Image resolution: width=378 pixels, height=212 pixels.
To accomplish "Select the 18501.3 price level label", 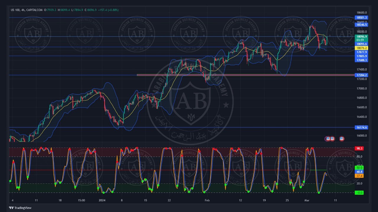I will pos(361,18).
